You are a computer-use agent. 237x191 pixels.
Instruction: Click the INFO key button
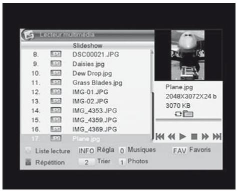[x=87, y=151]
